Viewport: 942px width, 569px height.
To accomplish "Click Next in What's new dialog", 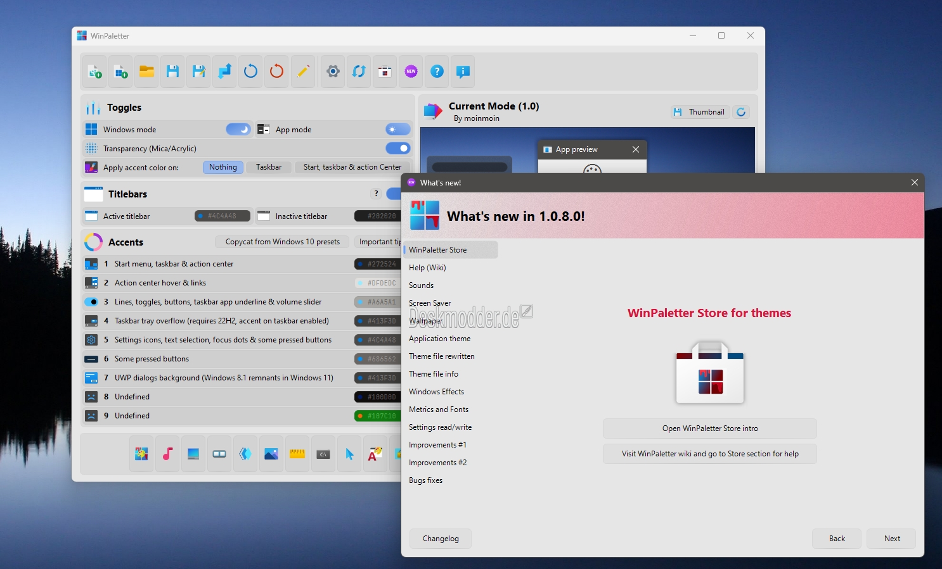I will (892, 539).
